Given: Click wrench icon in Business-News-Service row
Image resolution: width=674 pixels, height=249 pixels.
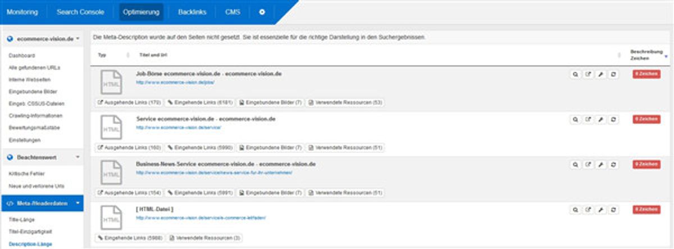Looking at the screenshot, I should [x=601, y=165].
